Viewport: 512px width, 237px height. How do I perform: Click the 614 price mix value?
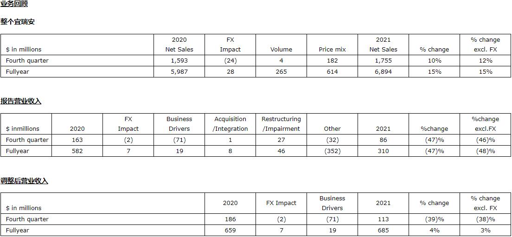coord(332,72)
